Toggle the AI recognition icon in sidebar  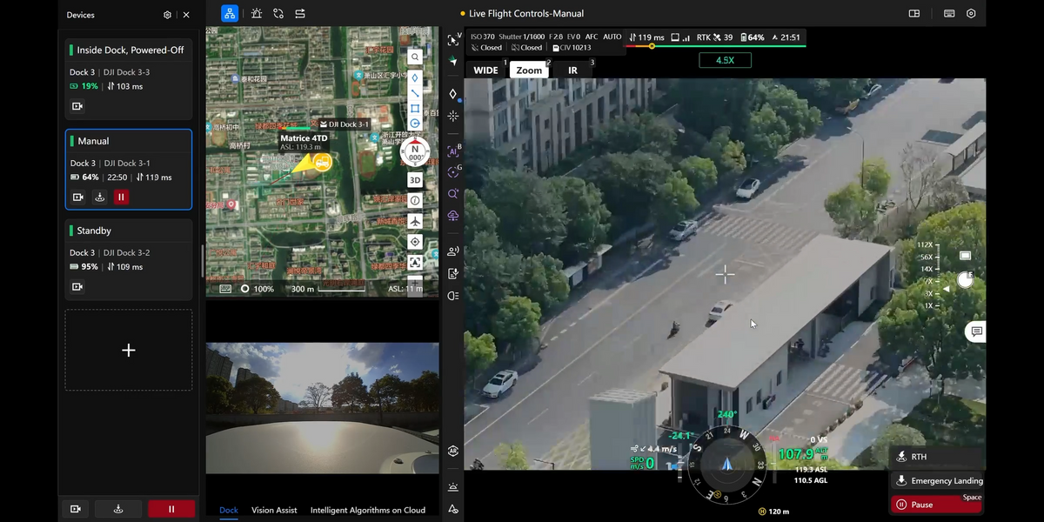(x=452, y=151)
